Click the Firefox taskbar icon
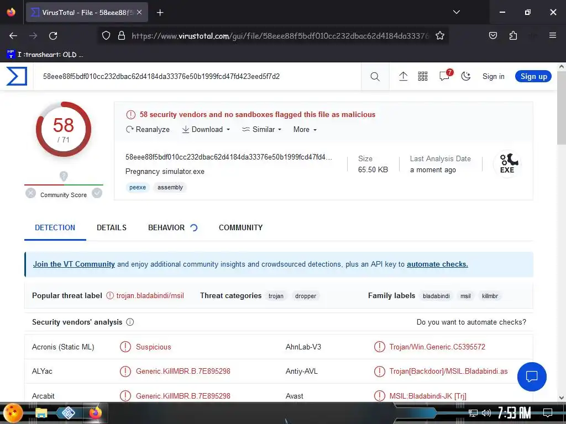Screen dimensions: 566x424 tap(95, 412)
